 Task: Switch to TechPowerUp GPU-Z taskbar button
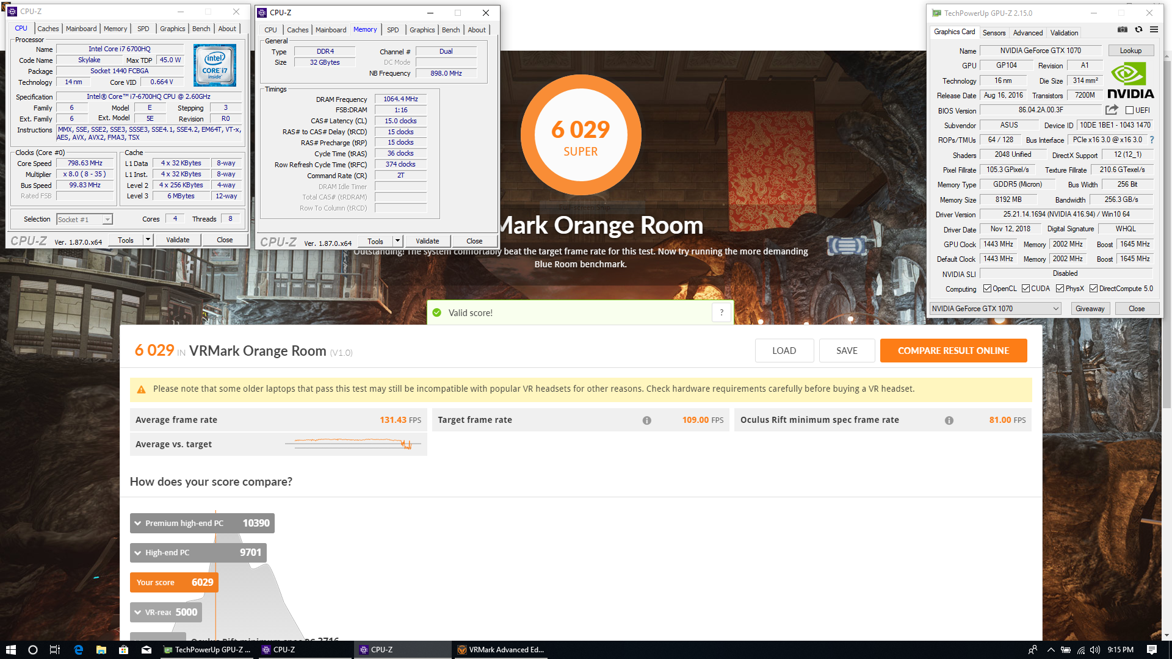(x=207, y=650)
